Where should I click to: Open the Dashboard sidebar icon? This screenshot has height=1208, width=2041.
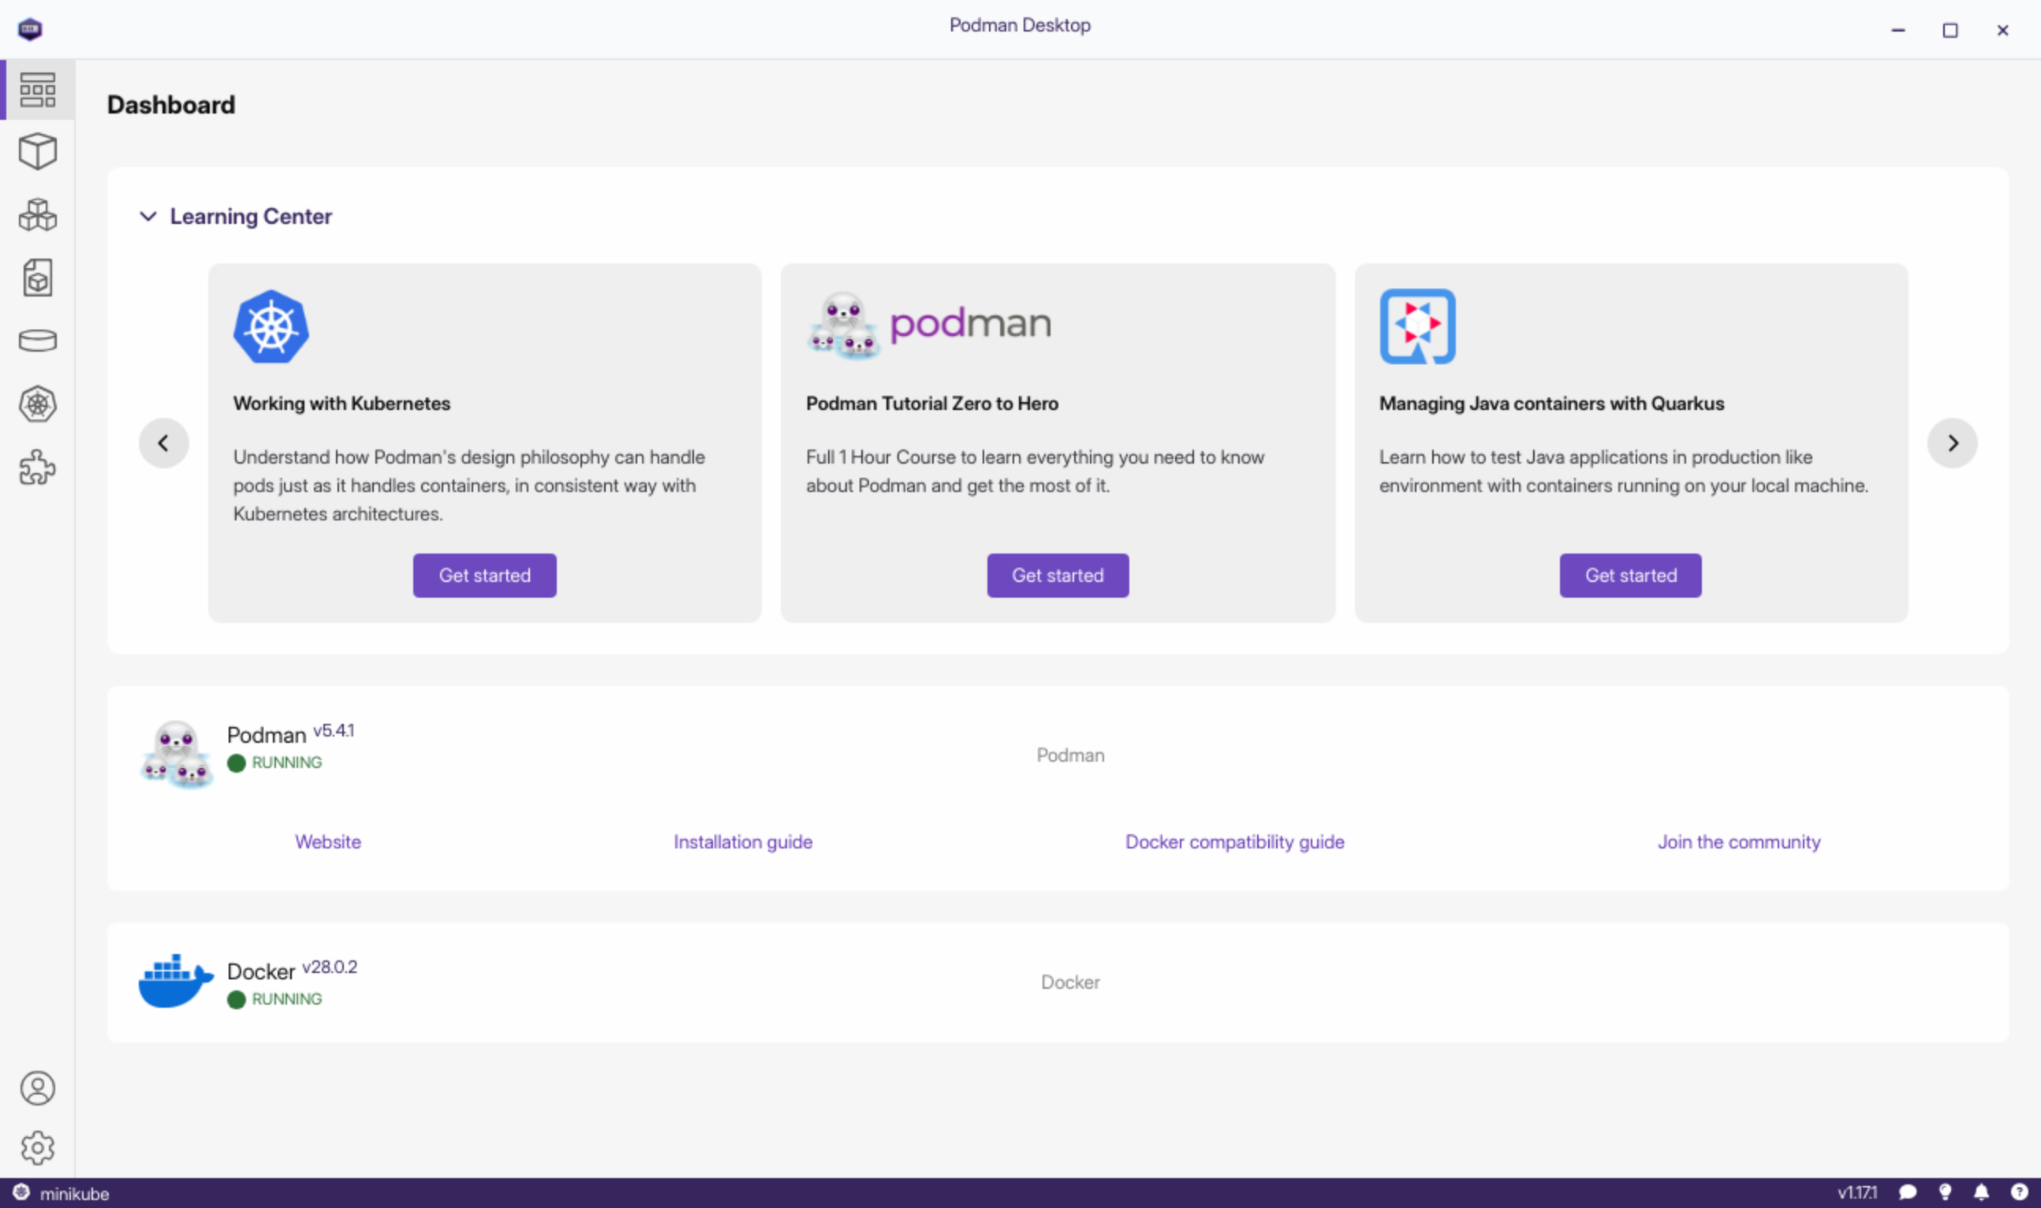37,90
